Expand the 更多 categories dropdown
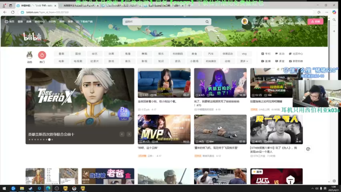The height and width of the screenshot is (192, 341). tap(244, 61)
